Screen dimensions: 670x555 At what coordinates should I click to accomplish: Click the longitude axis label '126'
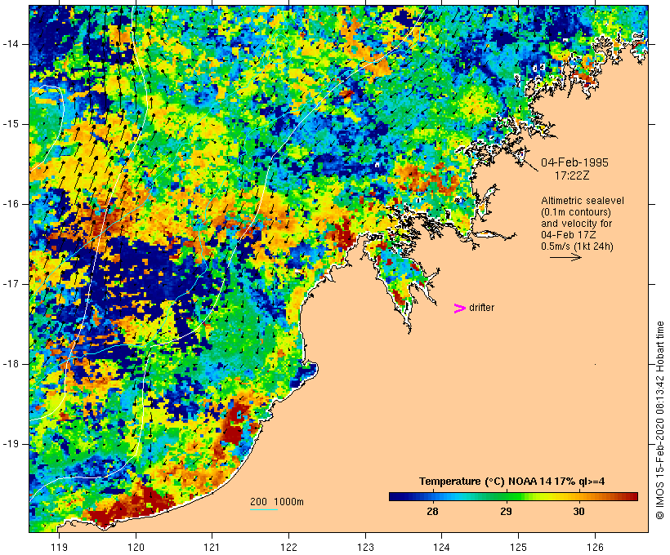(x=595, y=548)
